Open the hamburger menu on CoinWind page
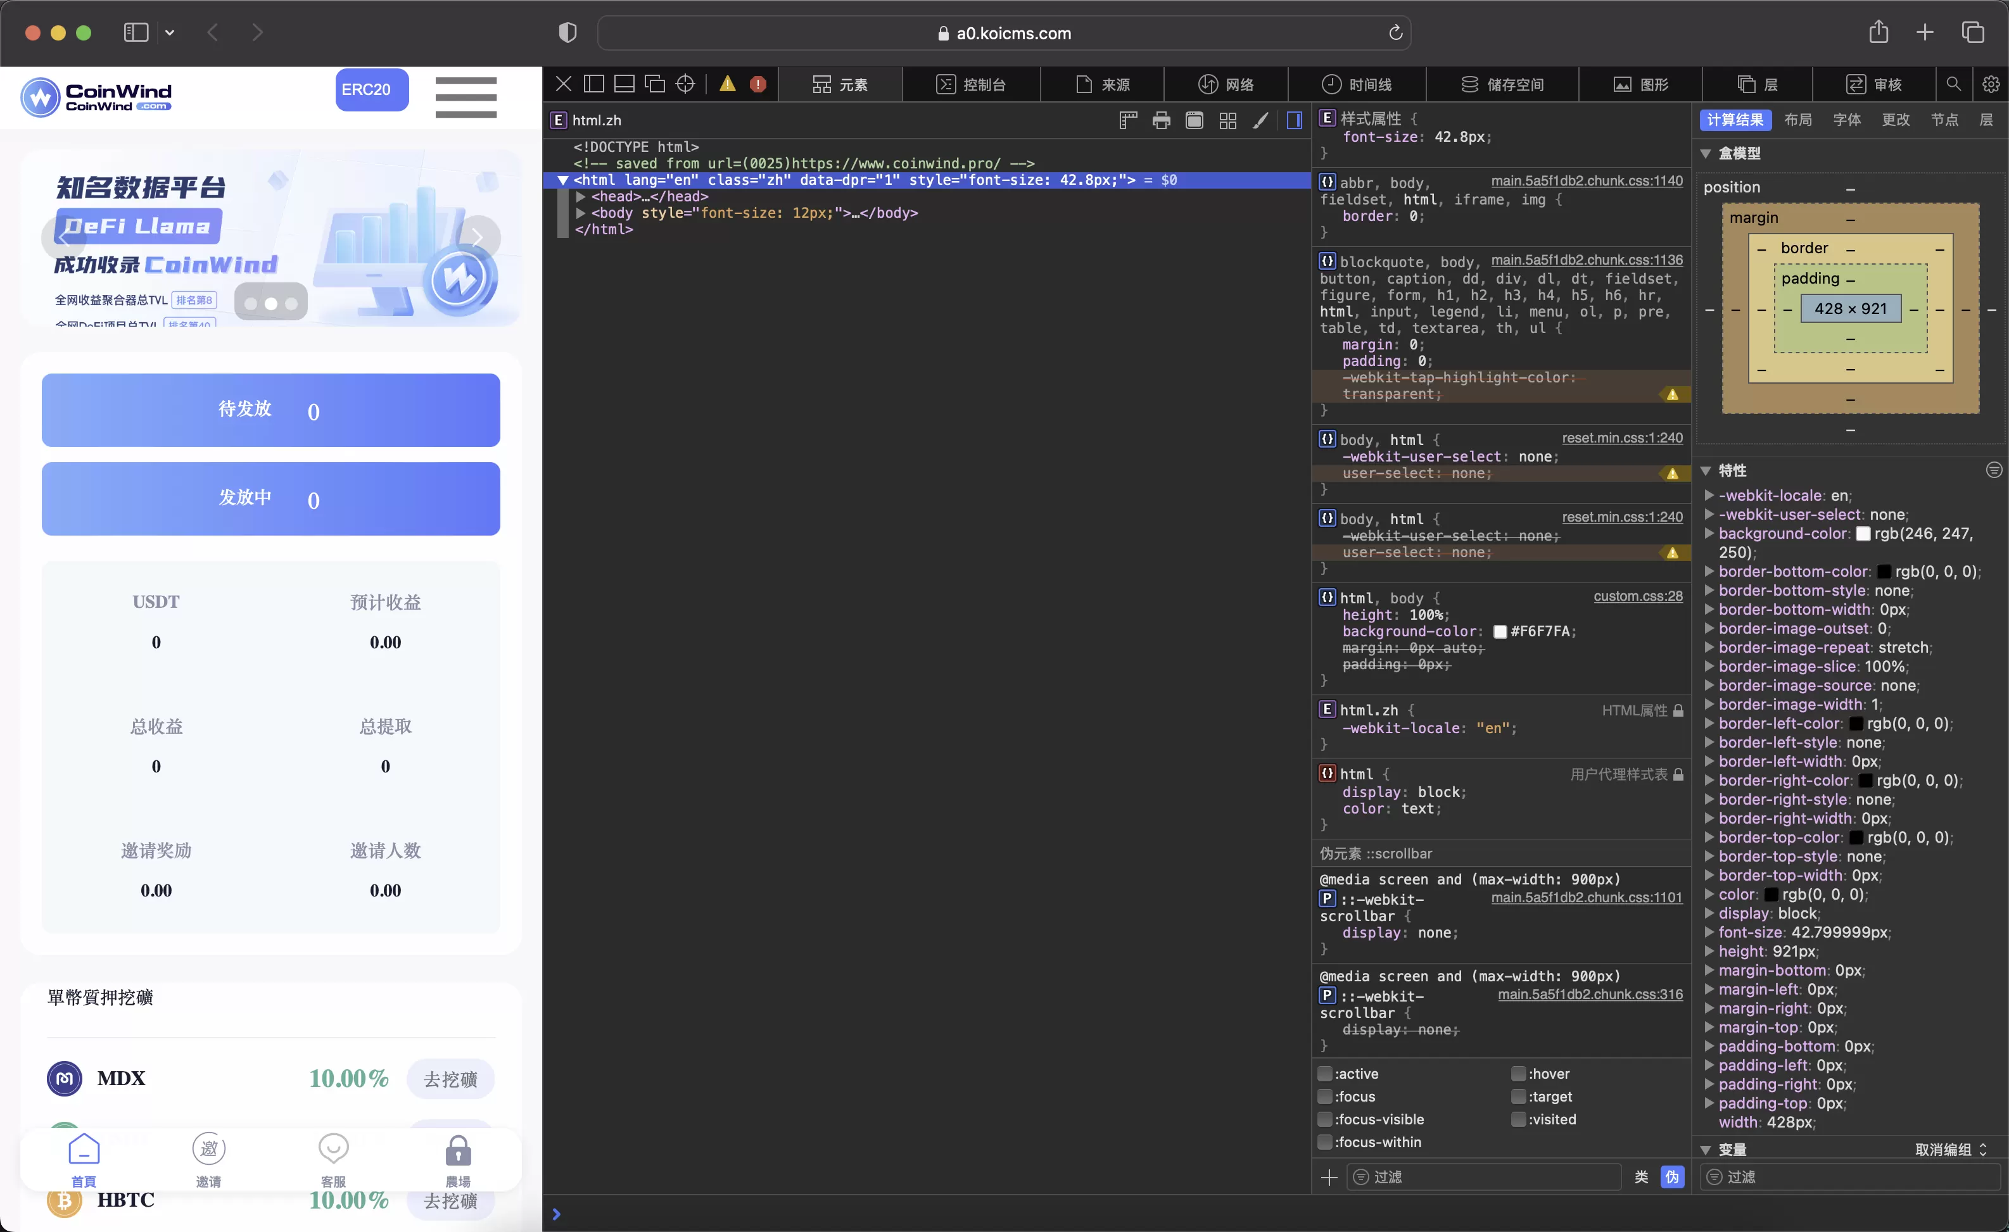The image size is (2009, 1232). pos(466,97)
